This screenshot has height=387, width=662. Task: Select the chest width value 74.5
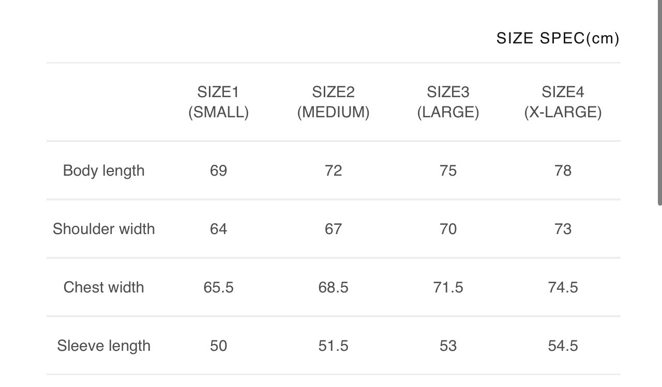pyautogui.click(x=563, y=287)
